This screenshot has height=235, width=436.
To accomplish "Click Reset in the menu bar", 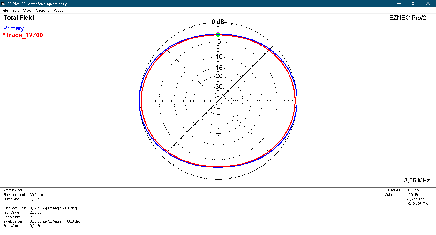I will [x=58, y=11].
